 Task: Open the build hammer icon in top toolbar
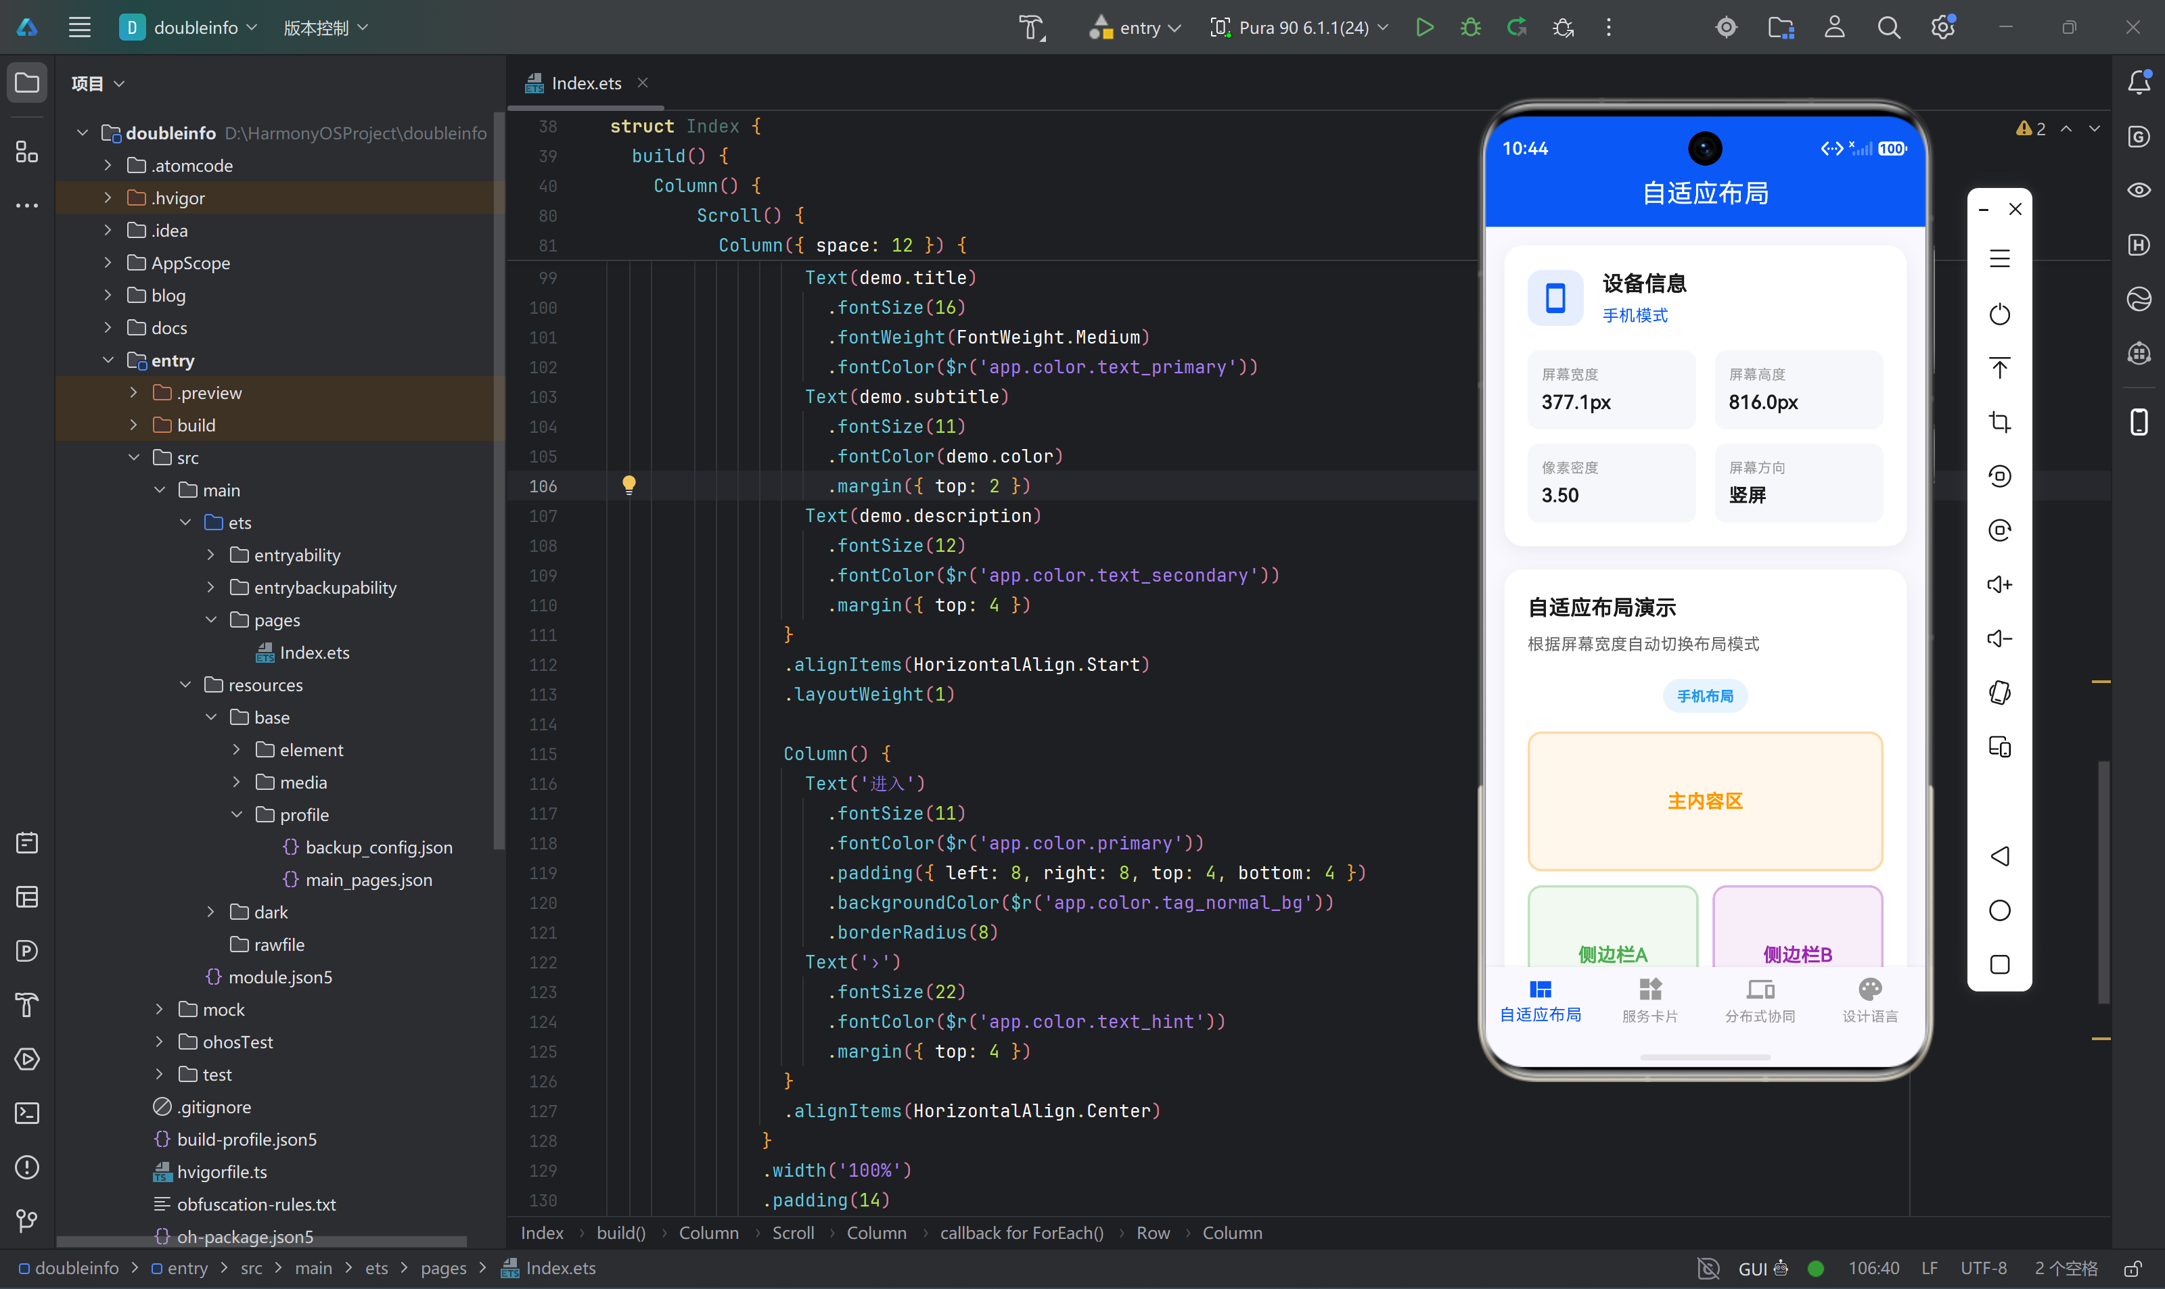[1032, 28]
